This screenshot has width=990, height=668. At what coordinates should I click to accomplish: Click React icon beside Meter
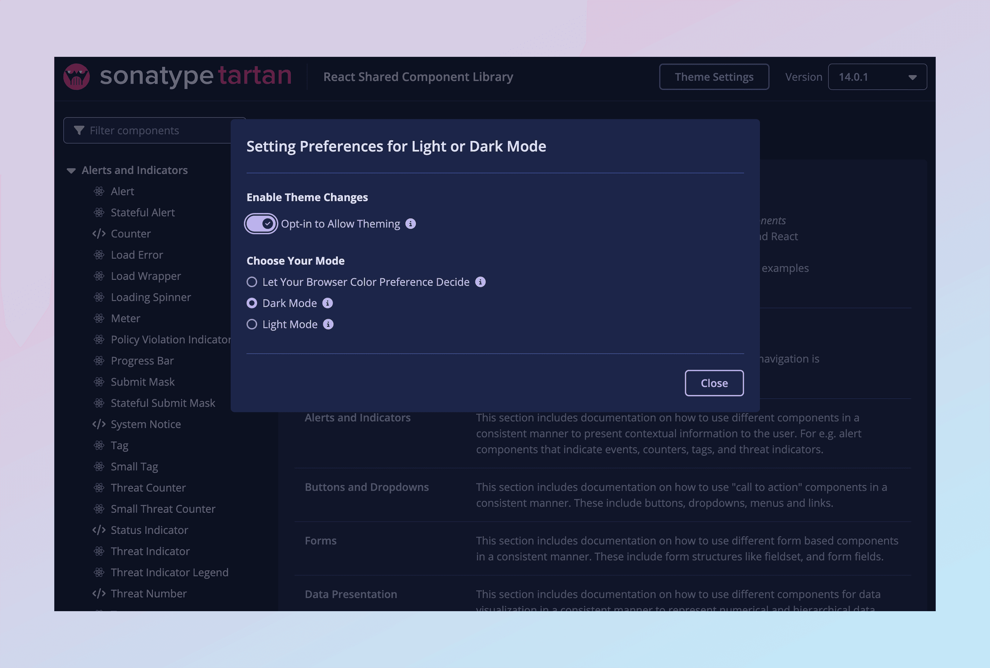click(x=99, y=318)
